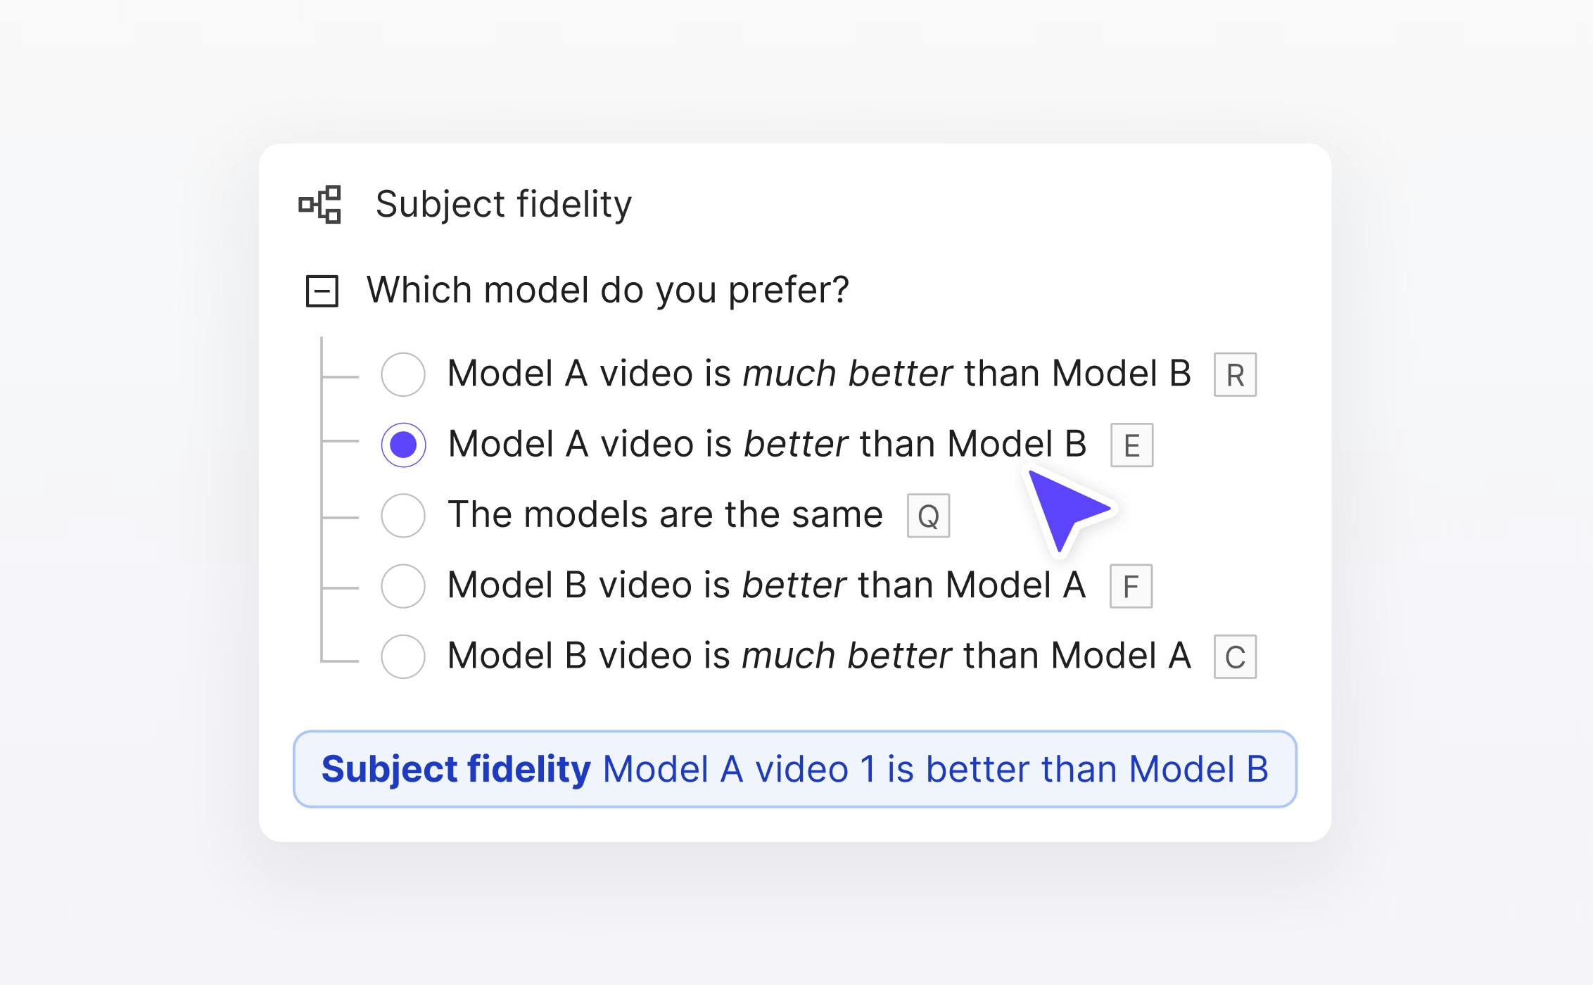Click the R hotkey badge
This screenshot has width=1593, height=985.
[x=1235, y=375]
